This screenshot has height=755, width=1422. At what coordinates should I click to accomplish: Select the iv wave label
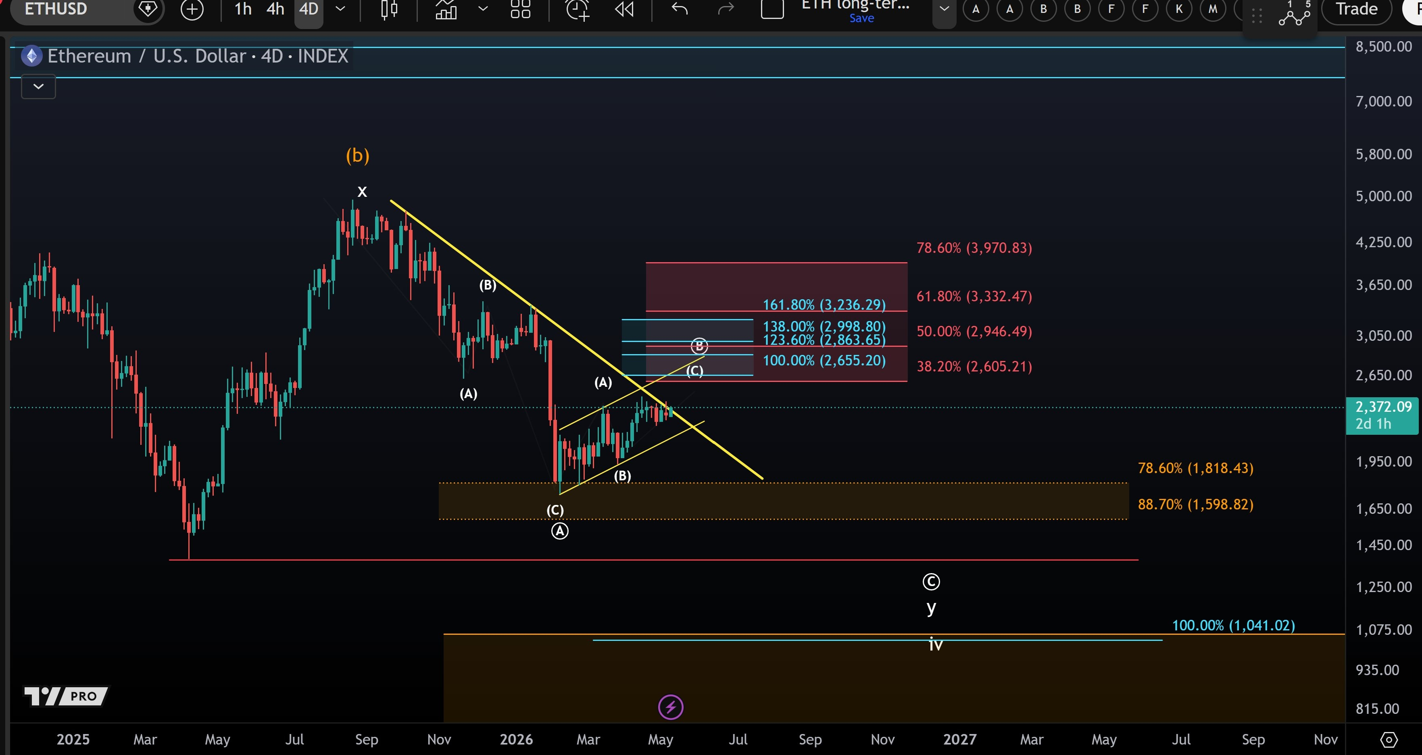pos(936,644)
